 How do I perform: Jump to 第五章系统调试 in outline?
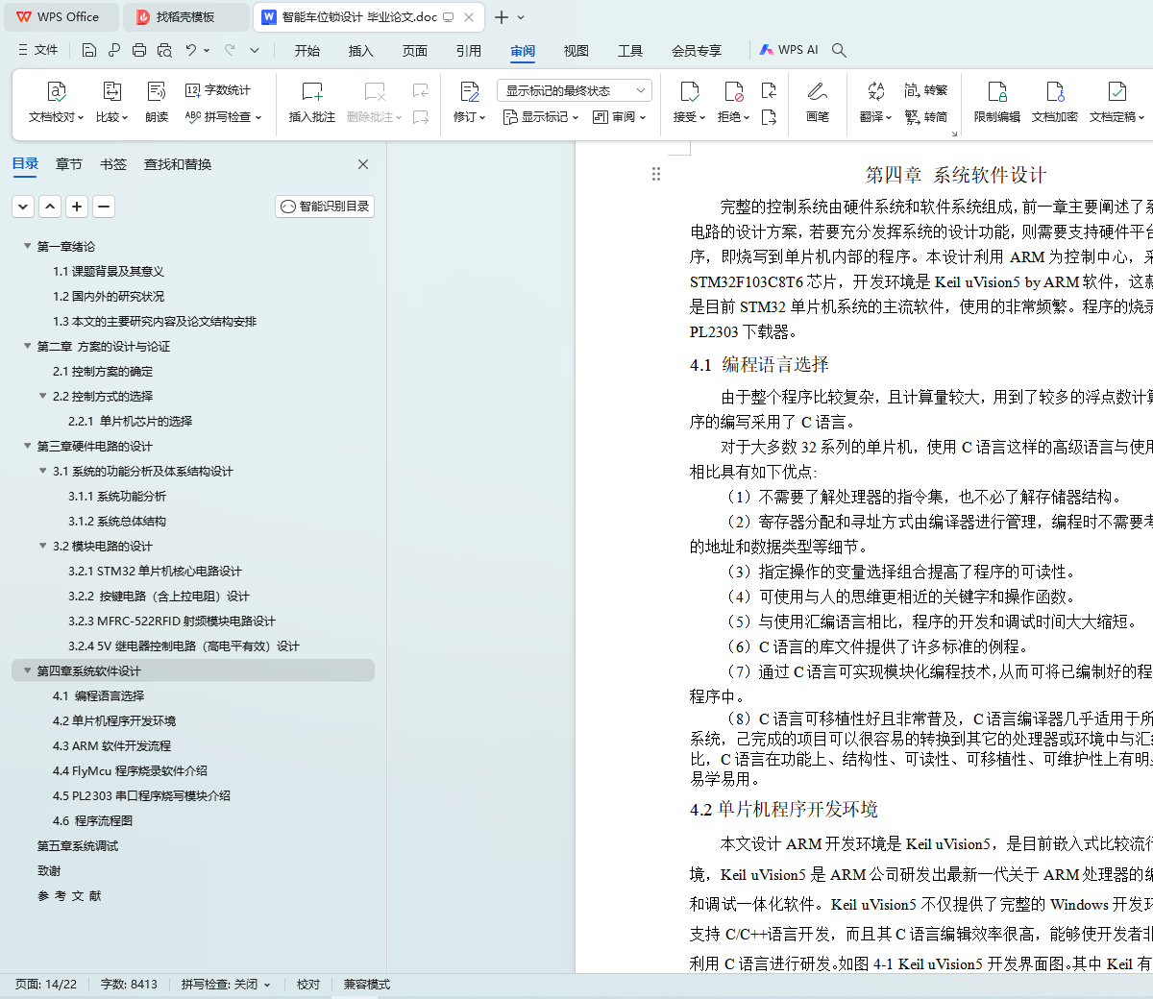[78, 845]
